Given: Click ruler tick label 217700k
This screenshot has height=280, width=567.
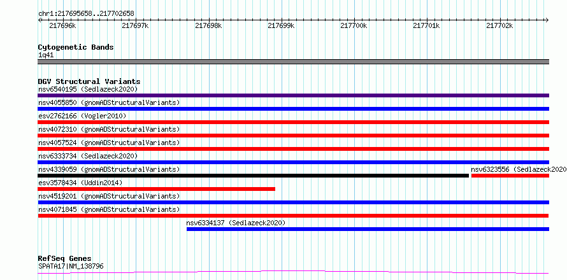Looking at the screenshot, I should 354,25.
